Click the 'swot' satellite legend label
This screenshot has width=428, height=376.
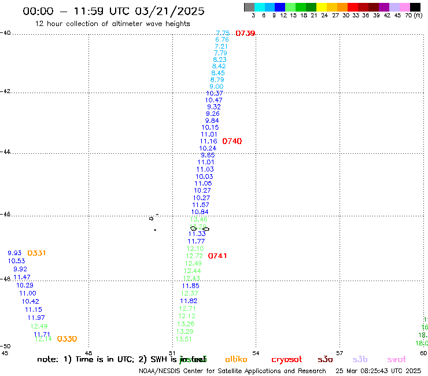coord(397,360)
